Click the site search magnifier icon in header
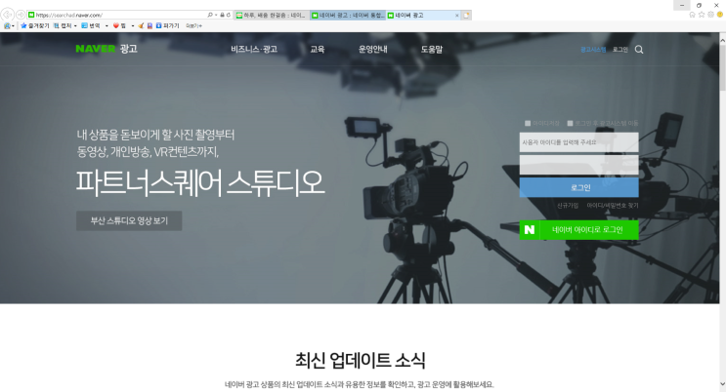This screenshot has width=726, height=392. coord(639,50)
